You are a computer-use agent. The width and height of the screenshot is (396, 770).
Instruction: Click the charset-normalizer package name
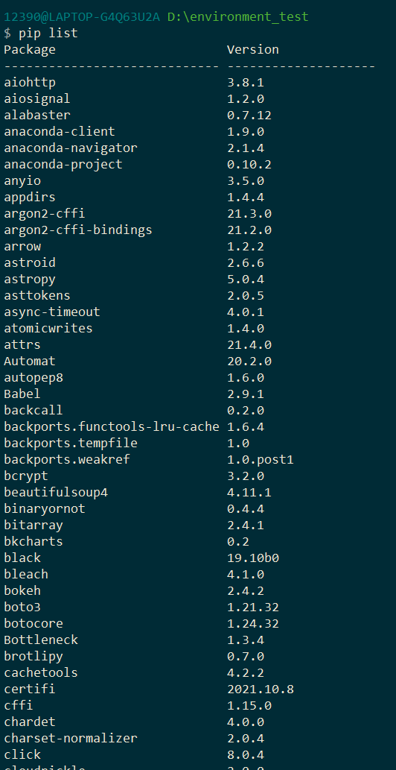(x=71, y=738)
